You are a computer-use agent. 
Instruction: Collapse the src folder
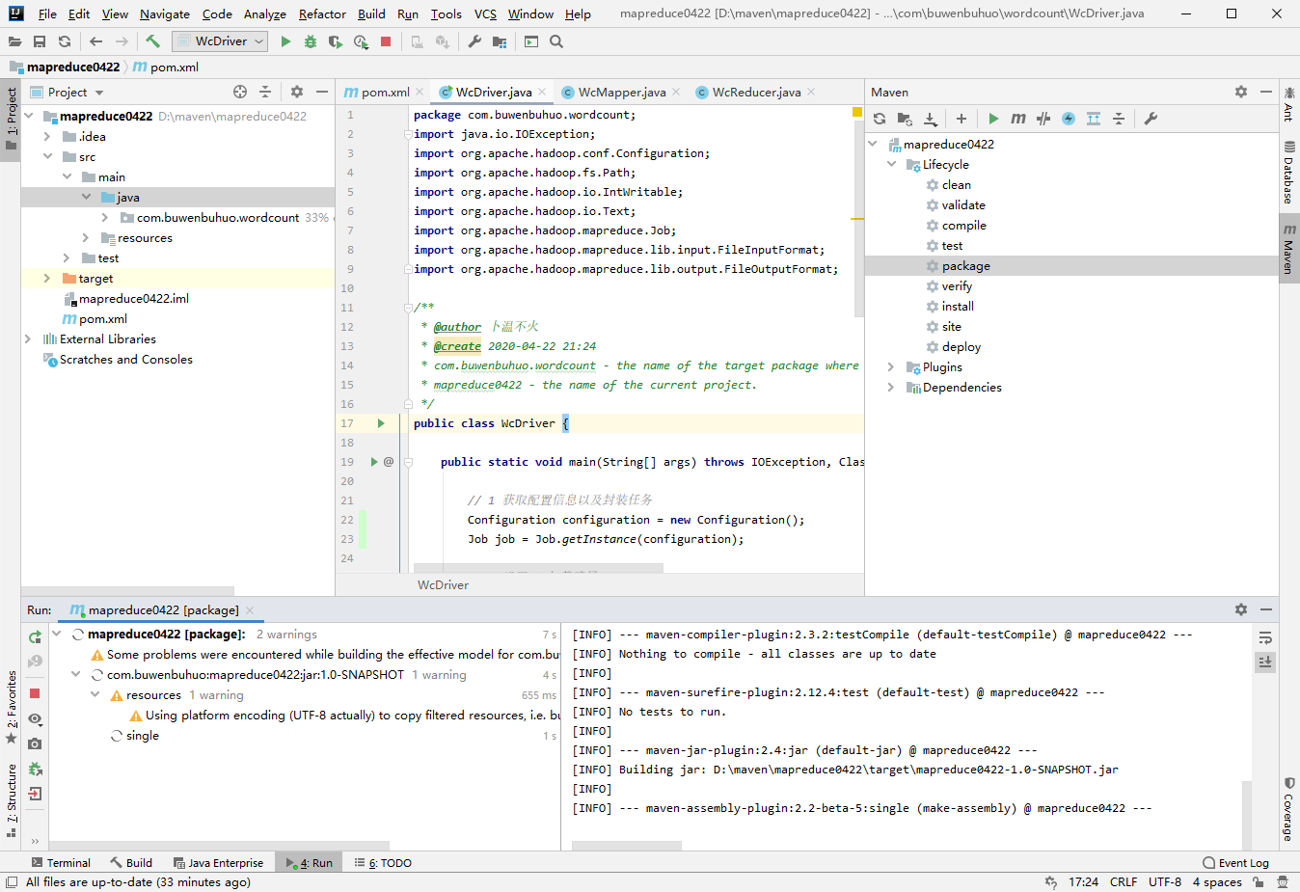47,156
